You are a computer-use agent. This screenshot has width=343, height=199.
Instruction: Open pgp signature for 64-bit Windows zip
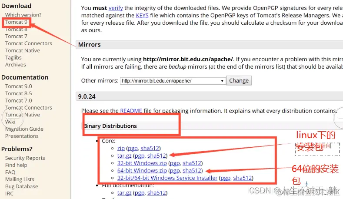click(175, 171)
